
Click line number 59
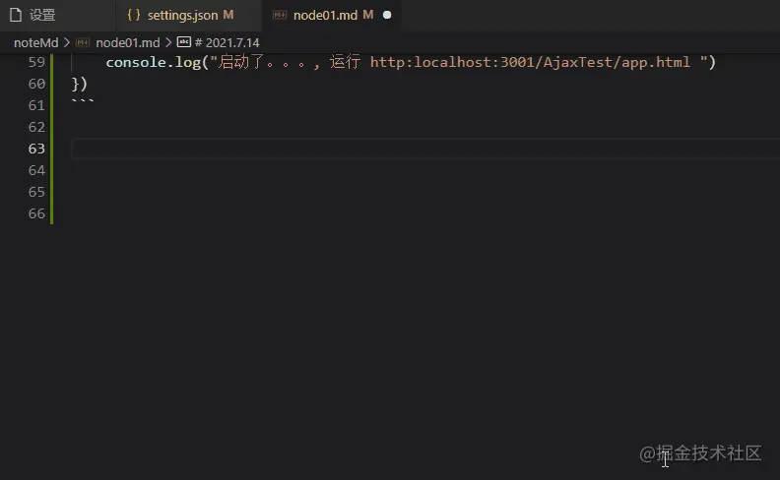click(x=36, y=62)
